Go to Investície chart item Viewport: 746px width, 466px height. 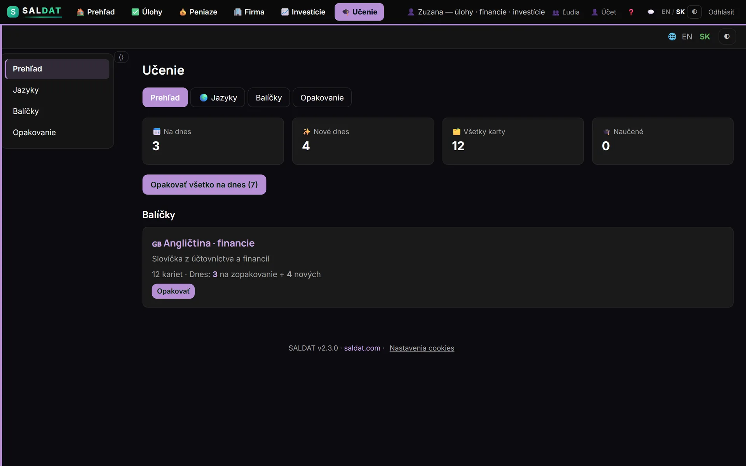click(x=303, y=12)
